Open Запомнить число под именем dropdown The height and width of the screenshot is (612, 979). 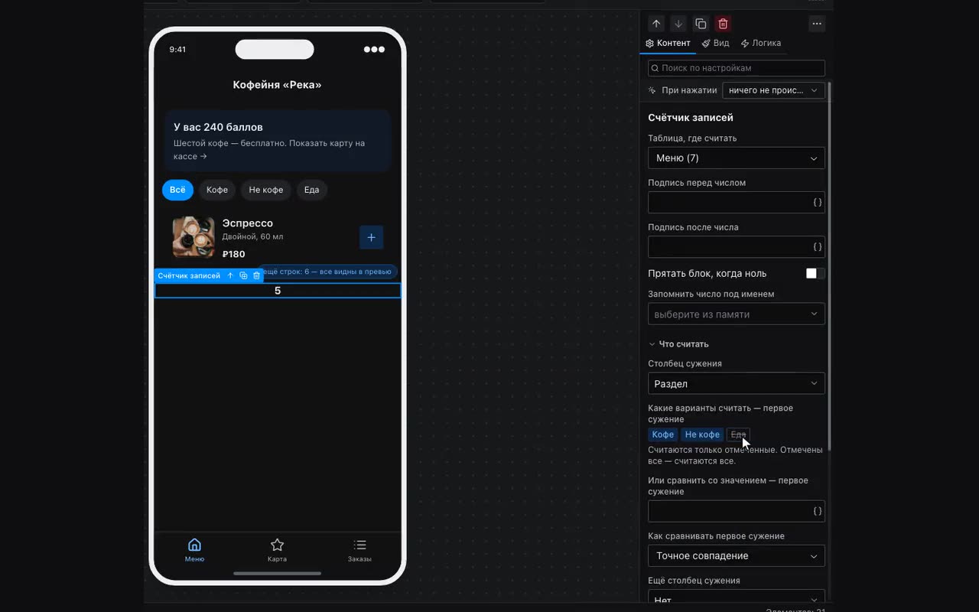pyautogui.click(x=737, y=314)
